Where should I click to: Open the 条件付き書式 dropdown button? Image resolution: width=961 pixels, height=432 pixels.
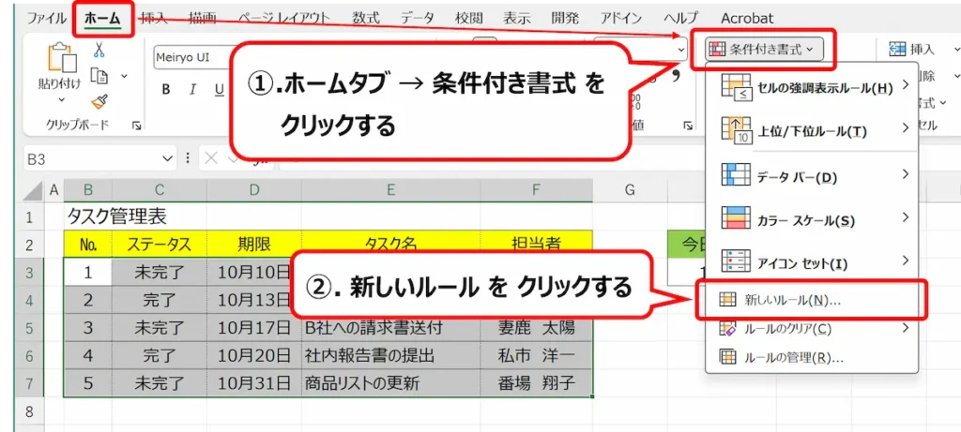coord(763,49)
